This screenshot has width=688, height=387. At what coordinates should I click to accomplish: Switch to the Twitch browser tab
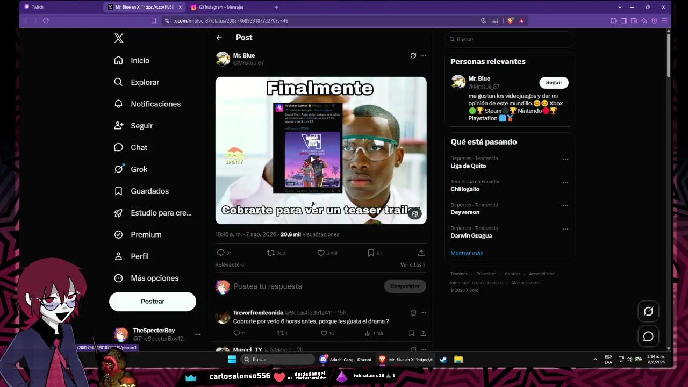[61, 7]
